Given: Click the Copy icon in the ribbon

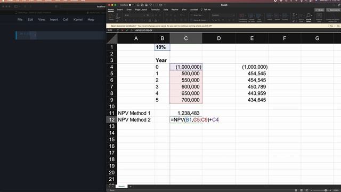Looking at the screenshot, I should point(117,18).
